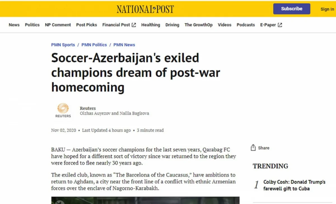
Task: Click the Share icon above Trending
Action: tap(254, 148)
